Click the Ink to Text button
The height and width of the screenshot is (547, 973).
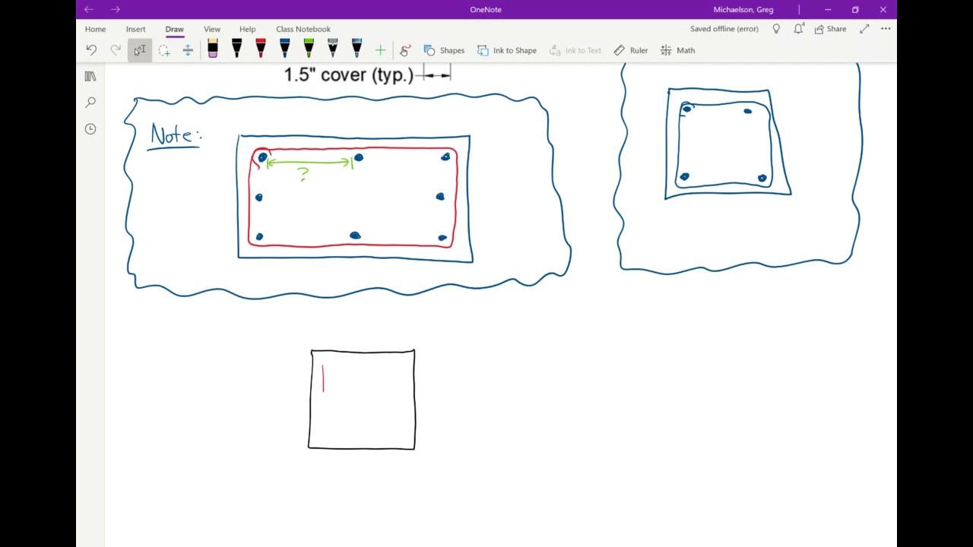pos(574,50)
